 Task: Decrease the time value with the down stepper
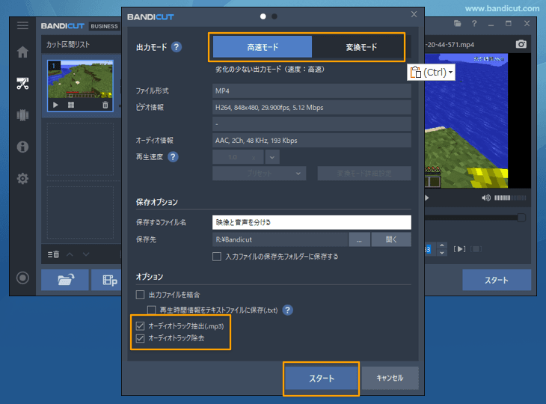[442, 253]
